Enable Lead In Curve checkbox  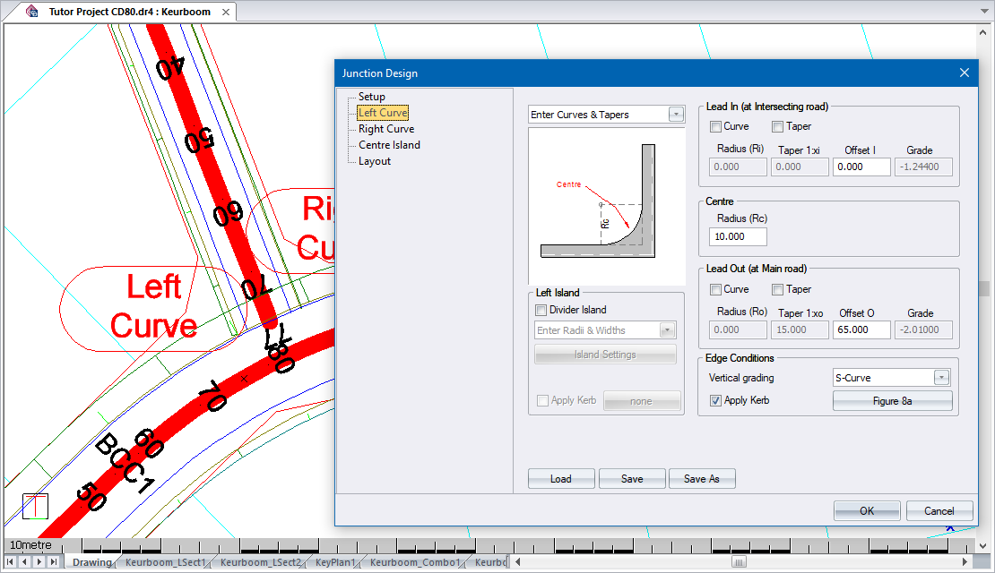tap(715, 127)
